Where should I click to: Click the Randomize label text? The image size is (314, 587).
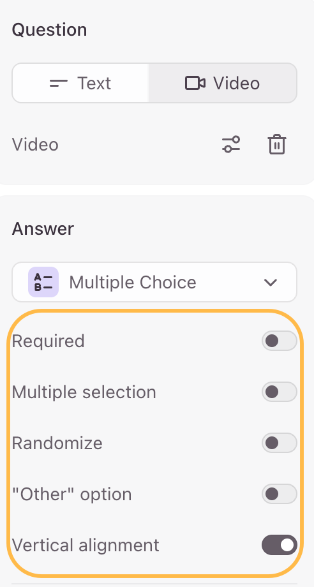[57, 443]
